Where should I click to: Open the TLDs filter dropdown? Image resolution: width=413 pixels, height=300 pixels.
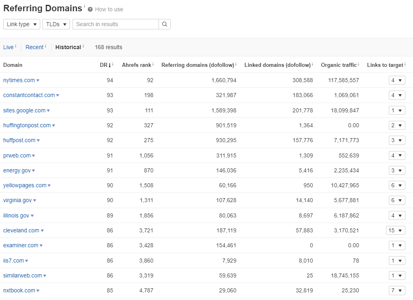(56, 24)
